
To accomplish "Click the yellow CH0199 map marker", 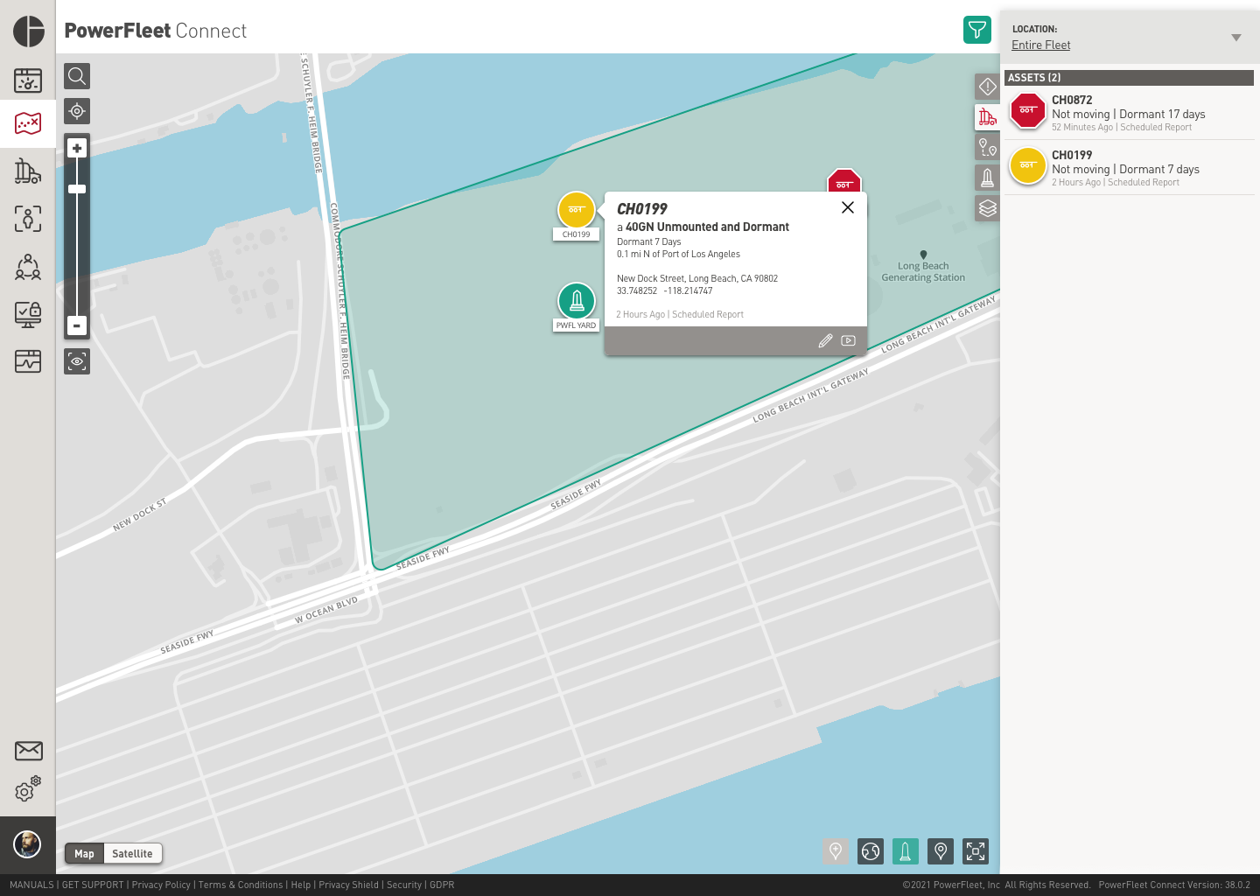I will pos(577,210).
